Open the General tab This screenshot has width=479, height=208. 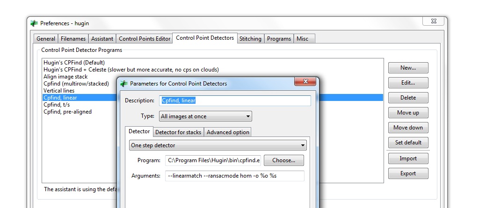click(46, 39)
